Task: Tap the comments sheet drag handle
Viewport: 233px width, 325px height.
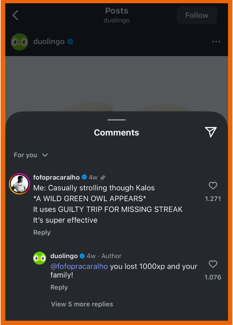Action: tap(116, 120)
